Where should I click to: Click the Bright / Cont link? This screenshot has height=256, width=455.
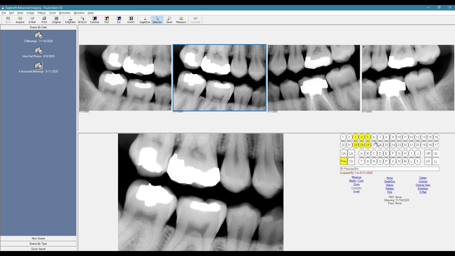tap(356, 181)
